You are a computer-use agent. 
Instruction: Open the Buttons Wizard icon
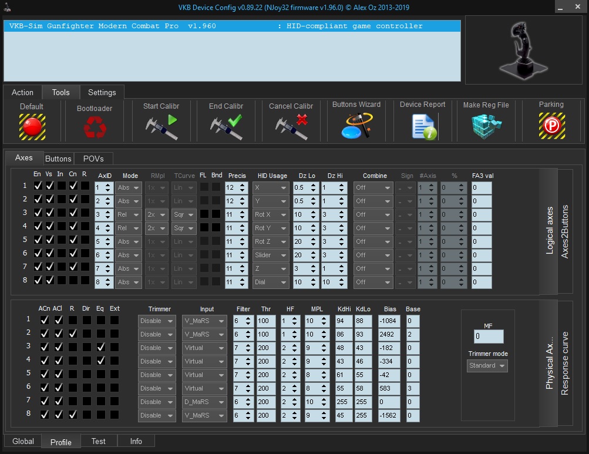click(356, 126)
